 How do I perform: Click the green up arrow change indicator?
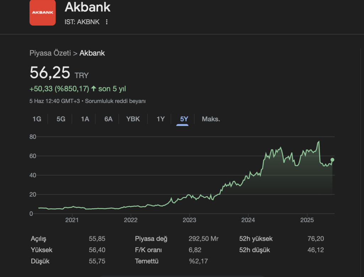pos(93,88)
